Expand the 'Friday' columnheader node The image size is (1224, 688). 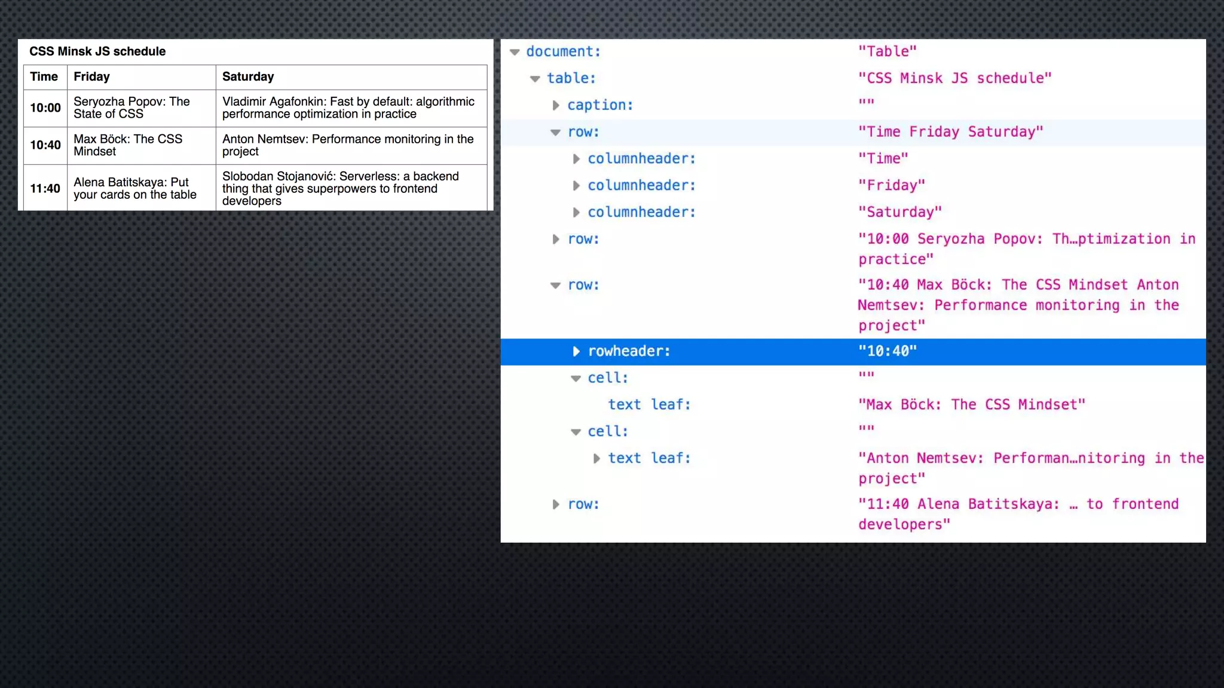click(x=576, y=186)
